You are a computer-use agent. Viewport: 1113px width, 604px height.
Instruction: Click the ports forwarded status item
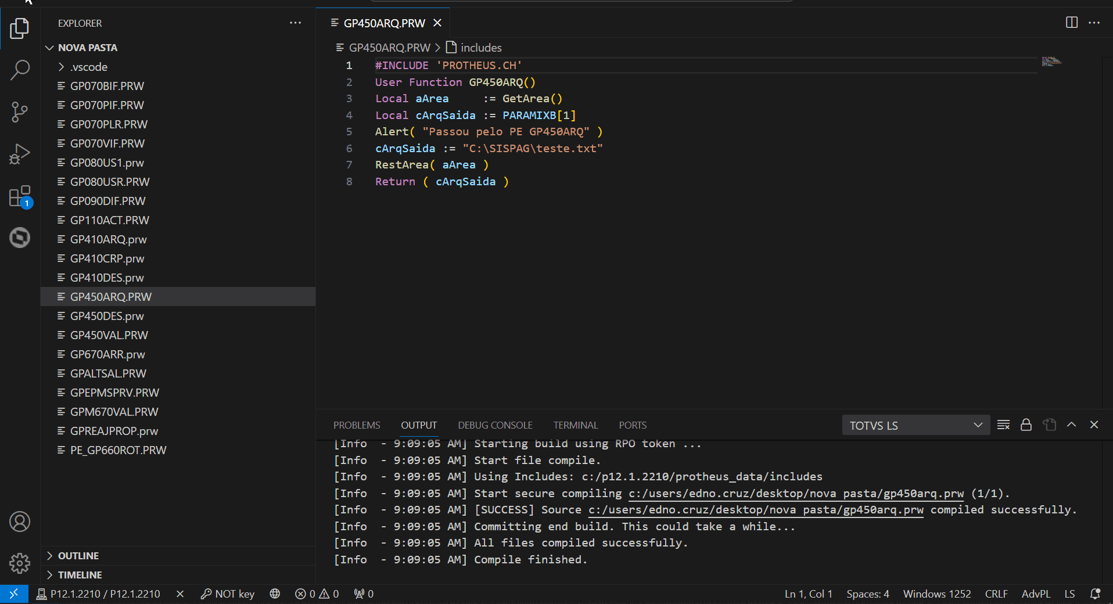pyautogui.click(x=364, y=594)
